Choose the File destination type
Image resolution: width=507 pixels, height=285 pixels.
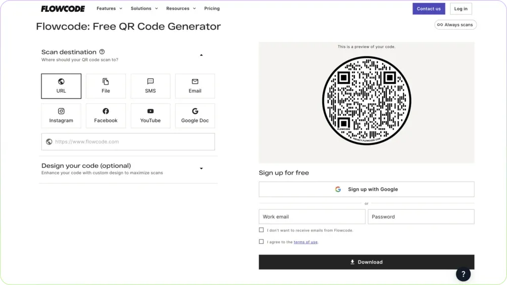pos(105,86)
